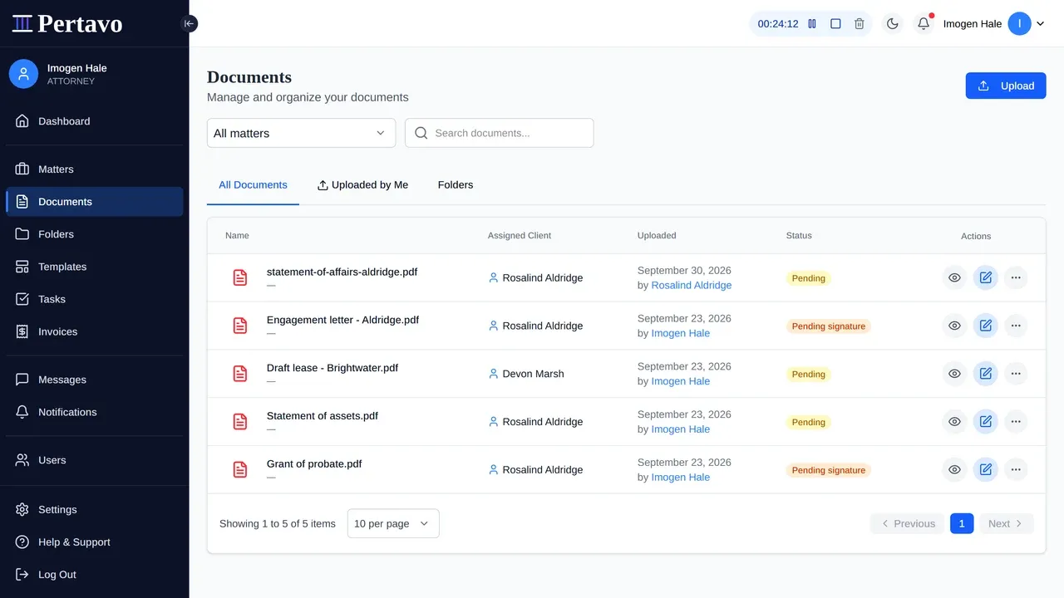View Draft lease - Brightwater.pdf with the eye icon

pos(954,374)
